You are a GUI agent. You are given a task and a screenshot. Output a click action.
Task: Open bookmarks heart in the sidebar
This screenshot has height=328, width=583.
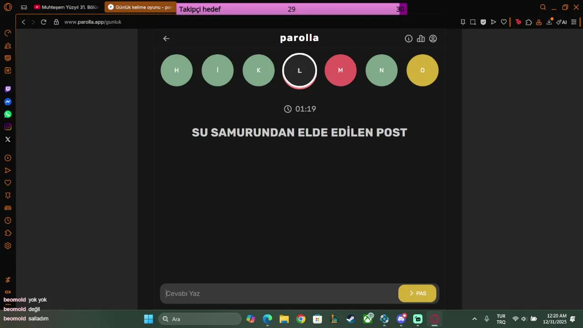coord(8,183)
